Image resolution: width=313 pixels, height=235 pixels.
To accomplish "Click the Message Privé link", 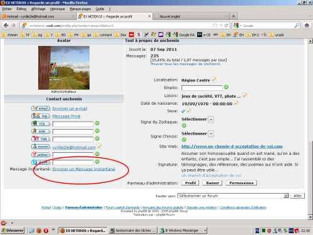I will [x=66, y=116].
